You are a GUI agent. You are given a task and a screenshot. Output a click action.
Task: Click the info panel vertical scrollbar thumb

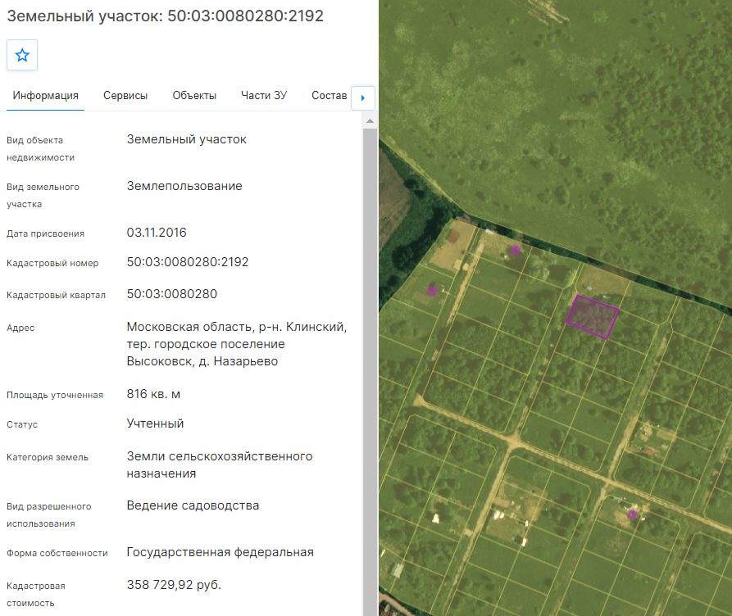370,371
